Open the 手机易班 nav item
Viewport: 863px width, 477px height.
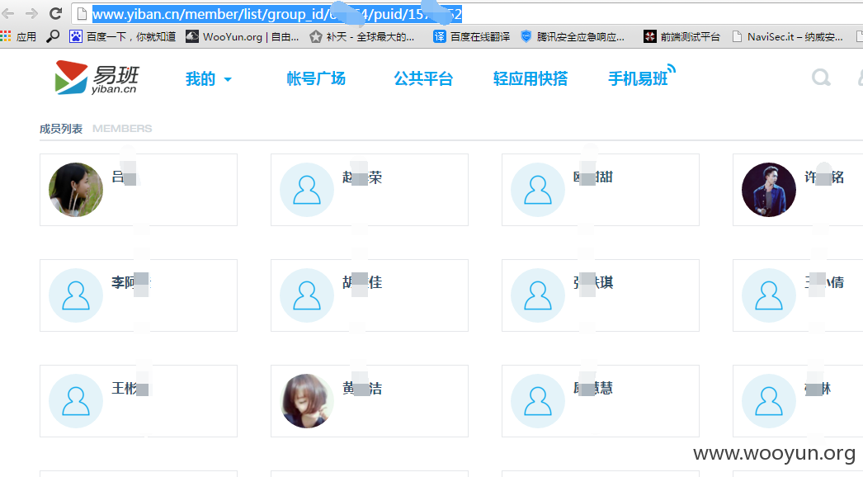pos(641,77)
